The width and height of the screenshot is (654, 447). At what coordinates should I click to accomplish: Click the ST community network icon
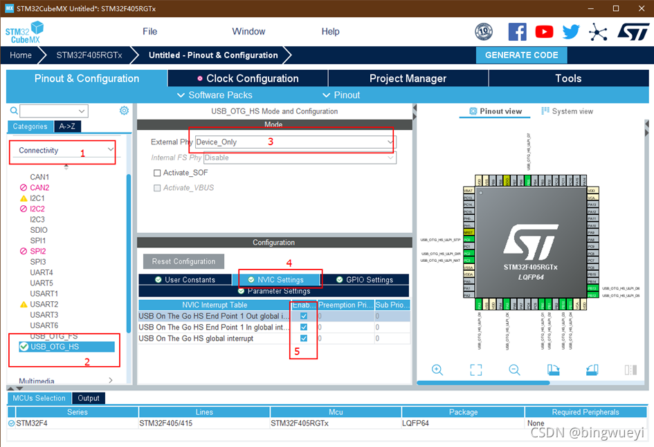tap(598, 32)
